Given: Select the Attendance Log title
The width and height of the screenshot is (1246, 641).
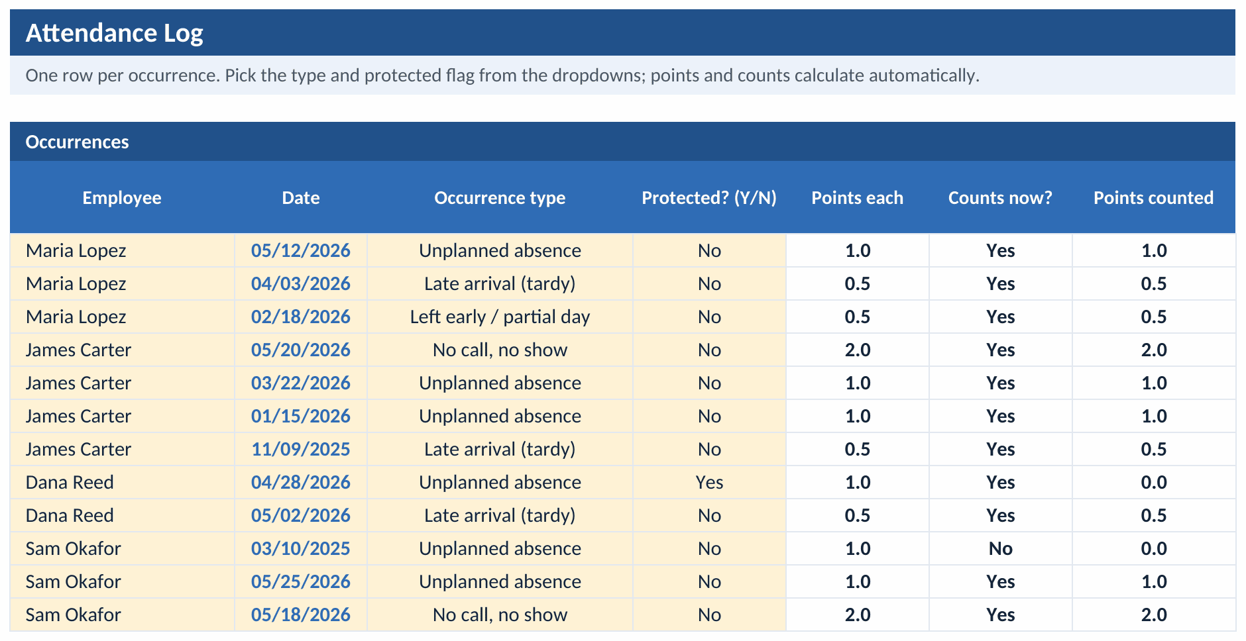Looking at the screenshot, I should pyautogui.click(x=114, y=33).
